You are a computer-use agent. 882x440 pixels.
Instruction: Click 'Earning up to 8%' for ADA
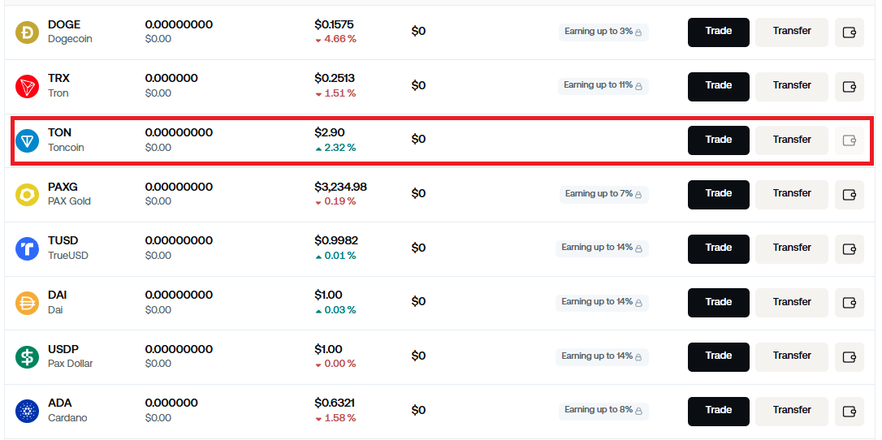coord(603,411)
